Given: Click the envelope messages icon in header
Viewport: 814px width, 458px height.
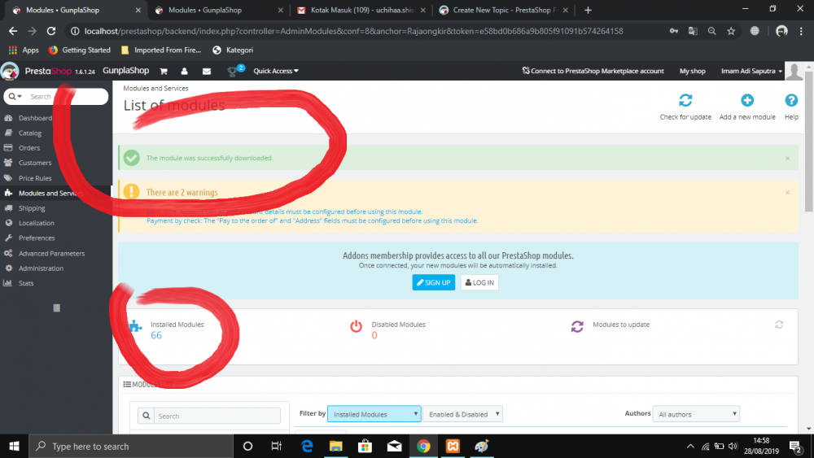Looking at the screenshot, I should [207, 71].
